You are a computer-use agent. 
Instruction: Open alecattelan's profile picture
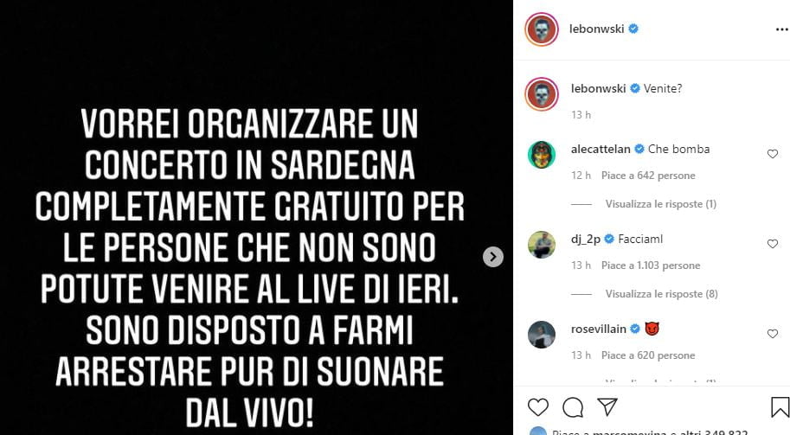(x=542, y=155)
